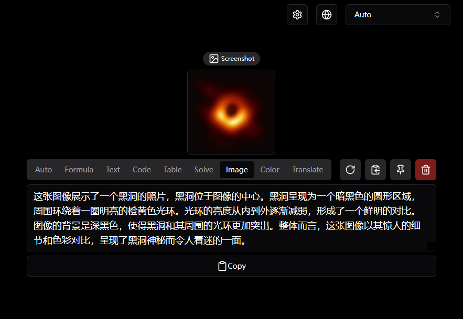Click inside the Chinese description text area
The image size is (463, 319).
coord(232,218)
